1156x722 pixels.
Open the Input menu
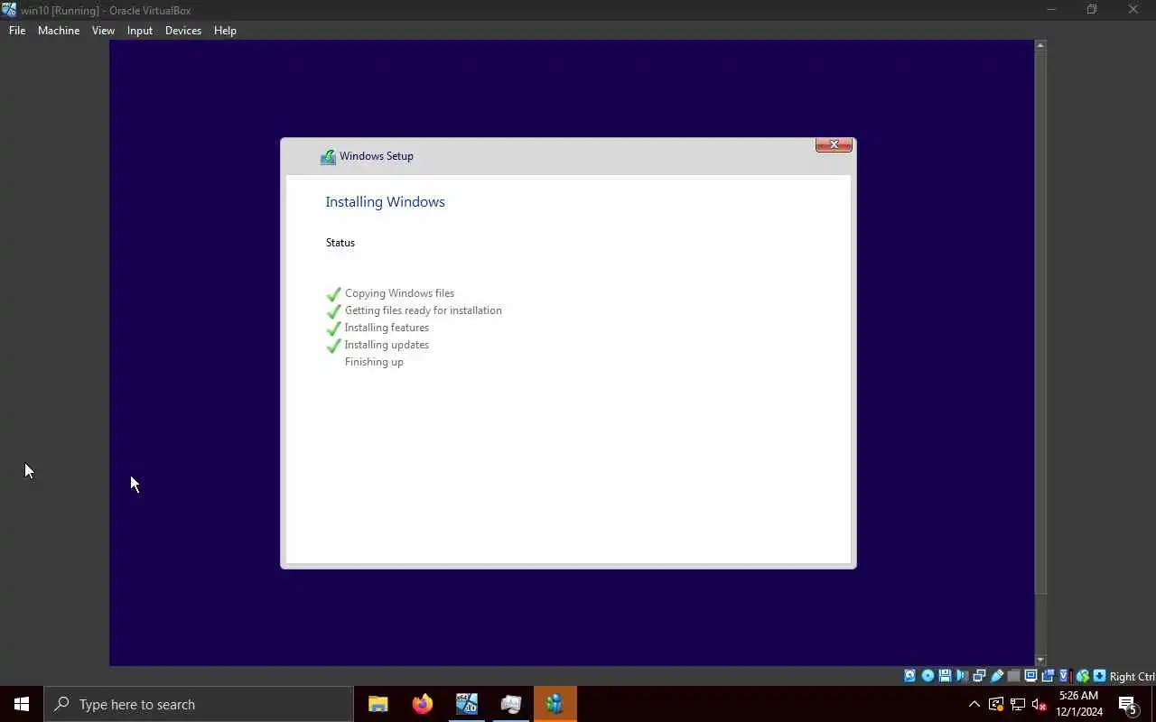[x=140, y=30]
